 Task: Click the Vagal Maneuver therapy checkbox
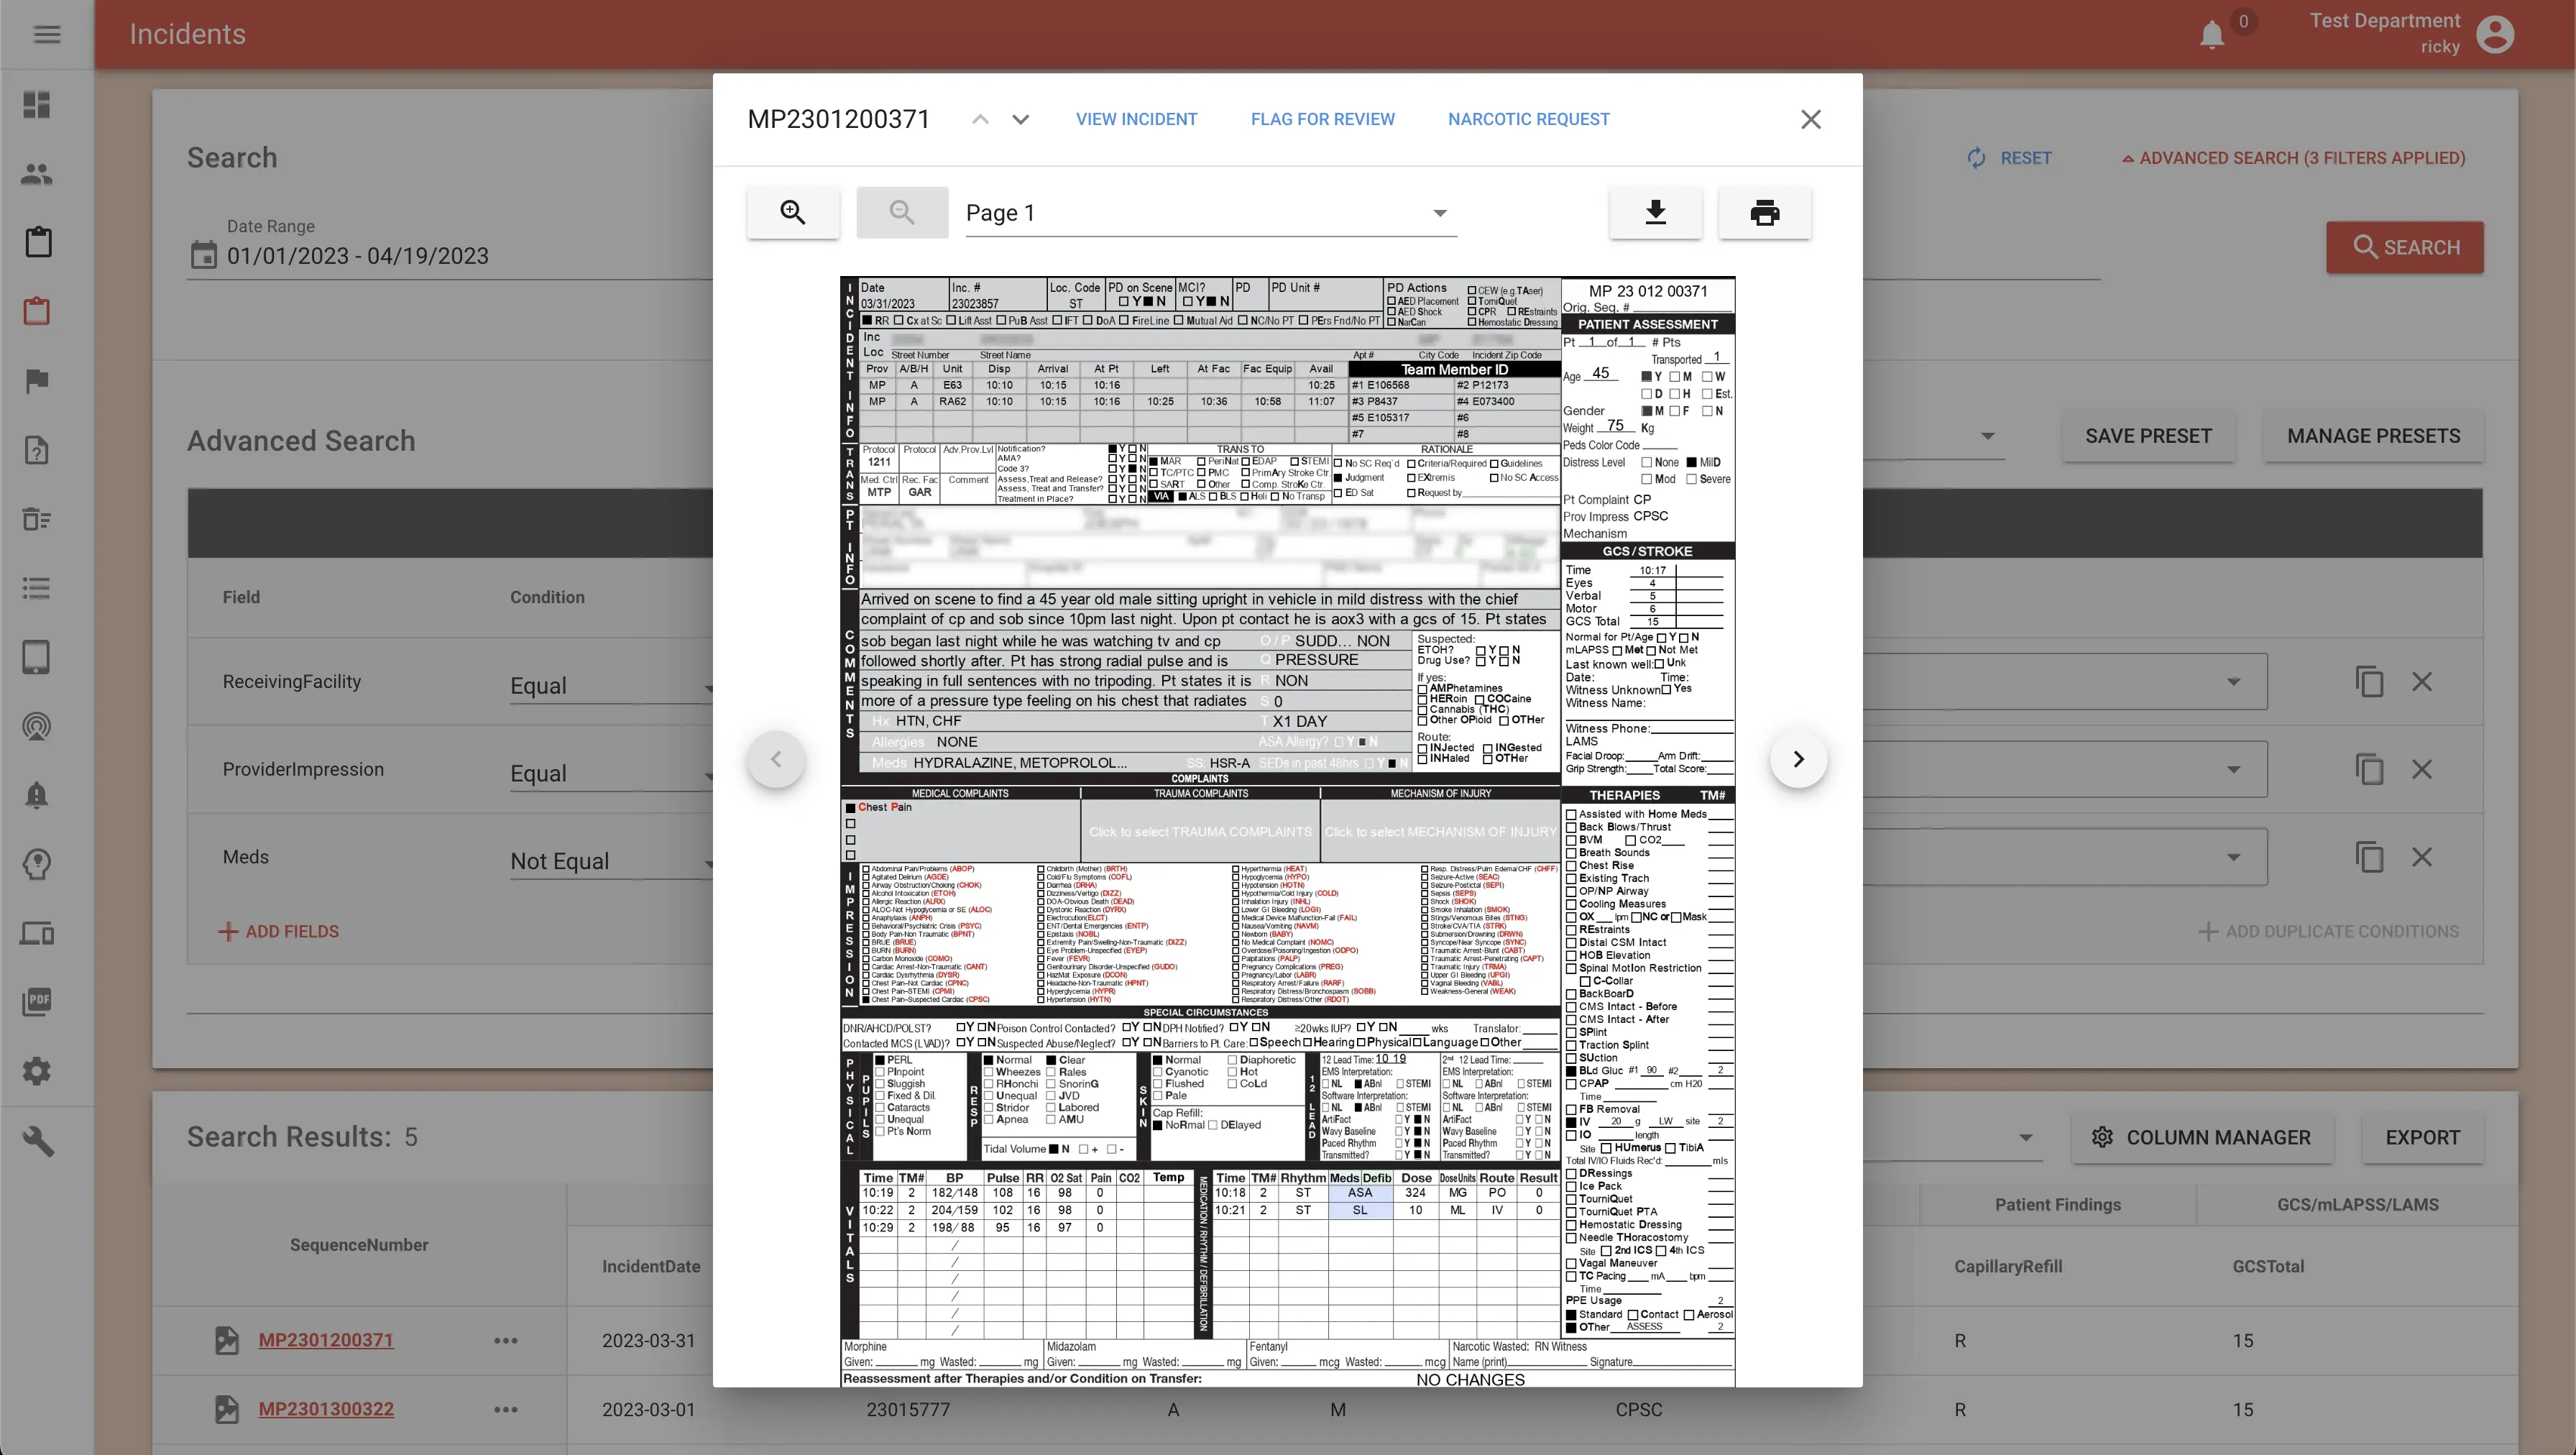click(1570, 1263)
